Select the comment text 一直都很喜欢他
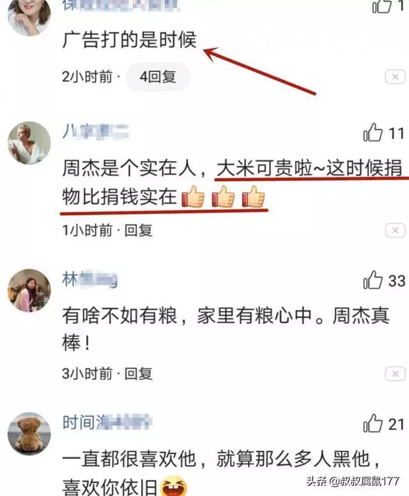 coord(129,459)
